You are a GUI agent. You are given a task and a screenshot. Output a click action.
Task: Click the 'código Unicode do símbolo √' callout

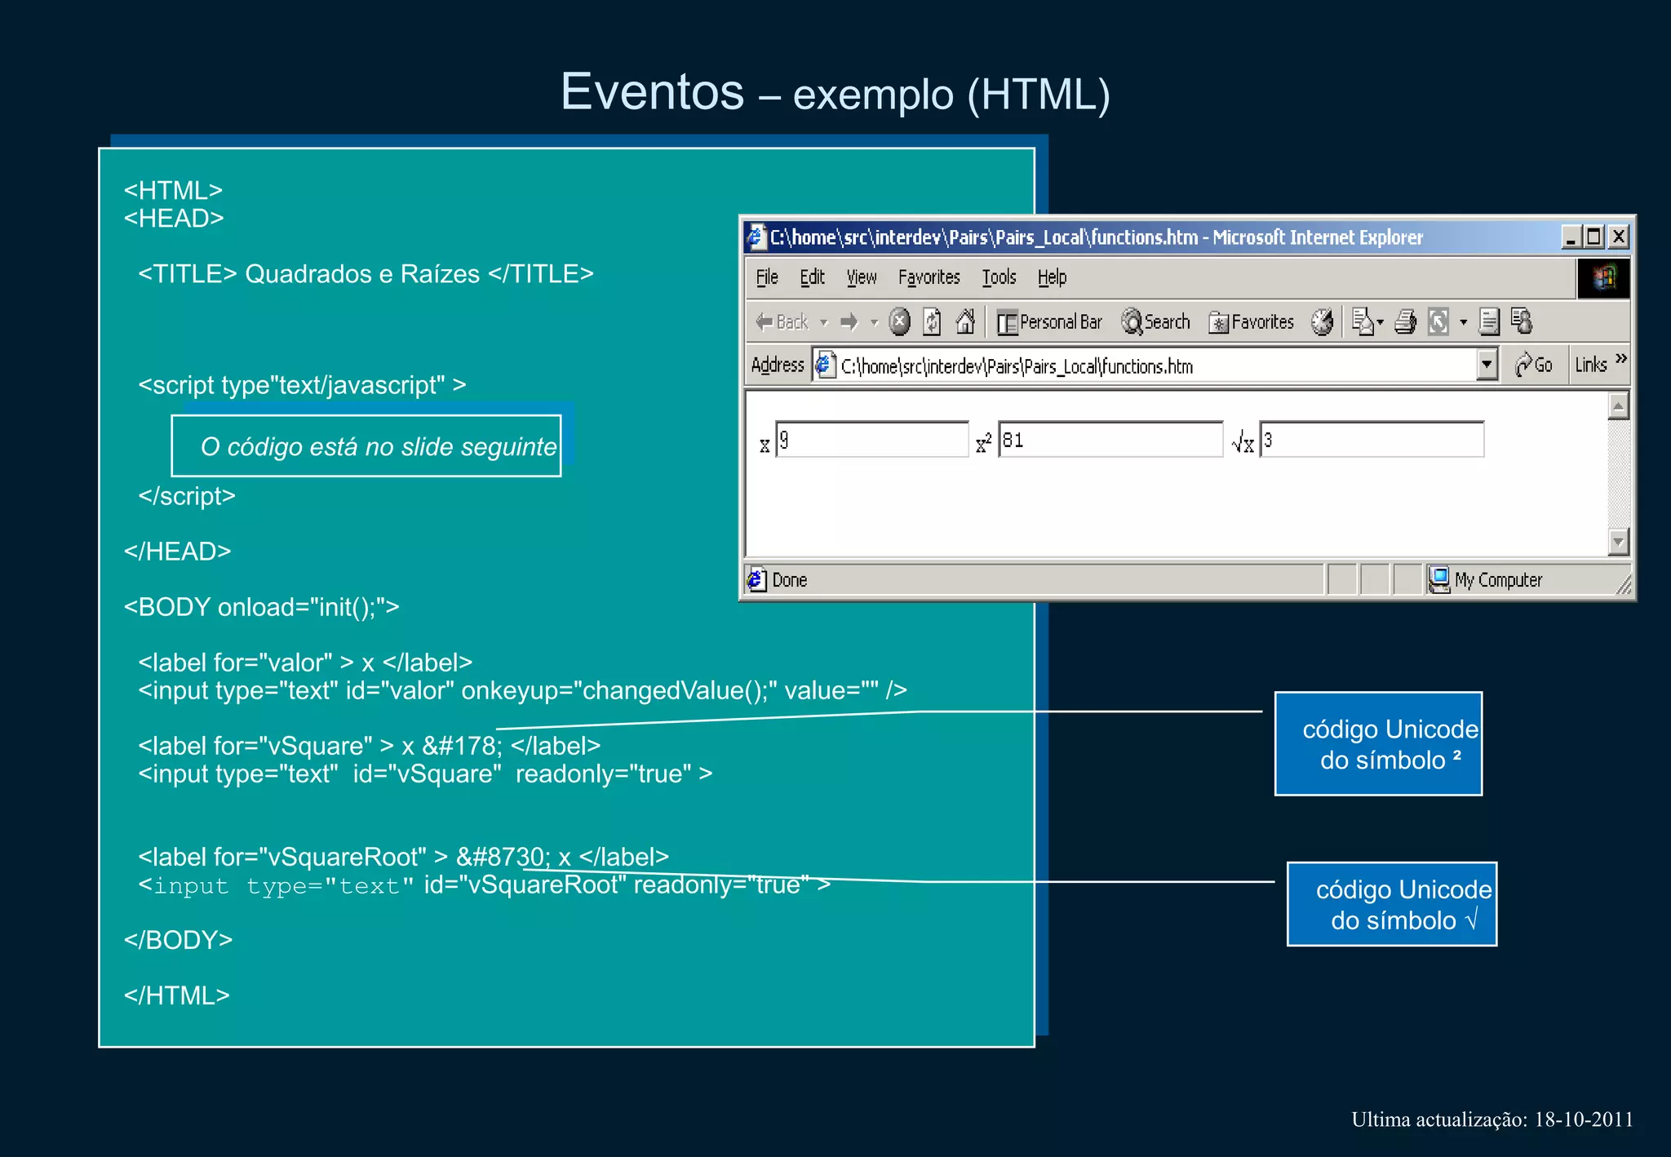[x=1392, y=904]
